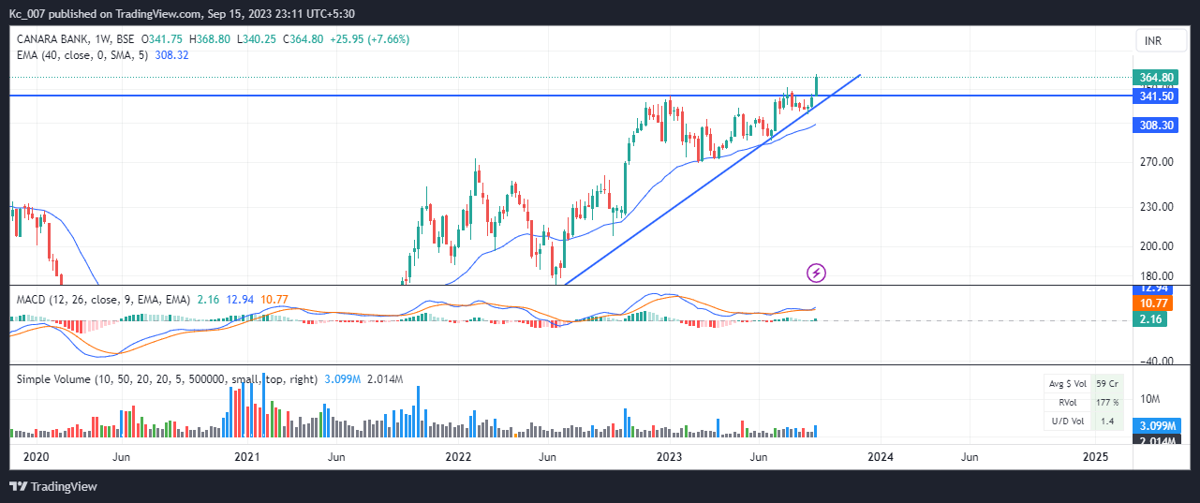The image size is (1200, 503).
Task: Click the 2021 label on time axis
Action: (246, 456)
